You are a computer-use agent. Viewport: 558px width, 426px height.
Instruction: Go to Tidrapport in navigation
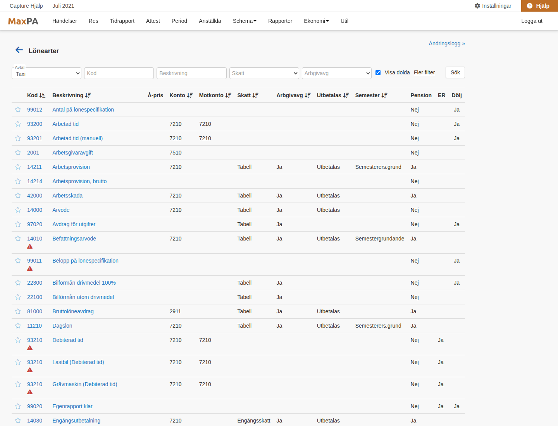point(122,21)
